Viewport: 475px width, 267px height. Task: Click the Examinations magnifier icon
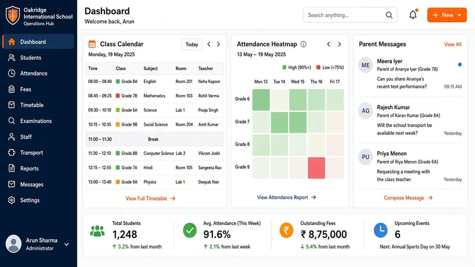(x=11, y=121)
